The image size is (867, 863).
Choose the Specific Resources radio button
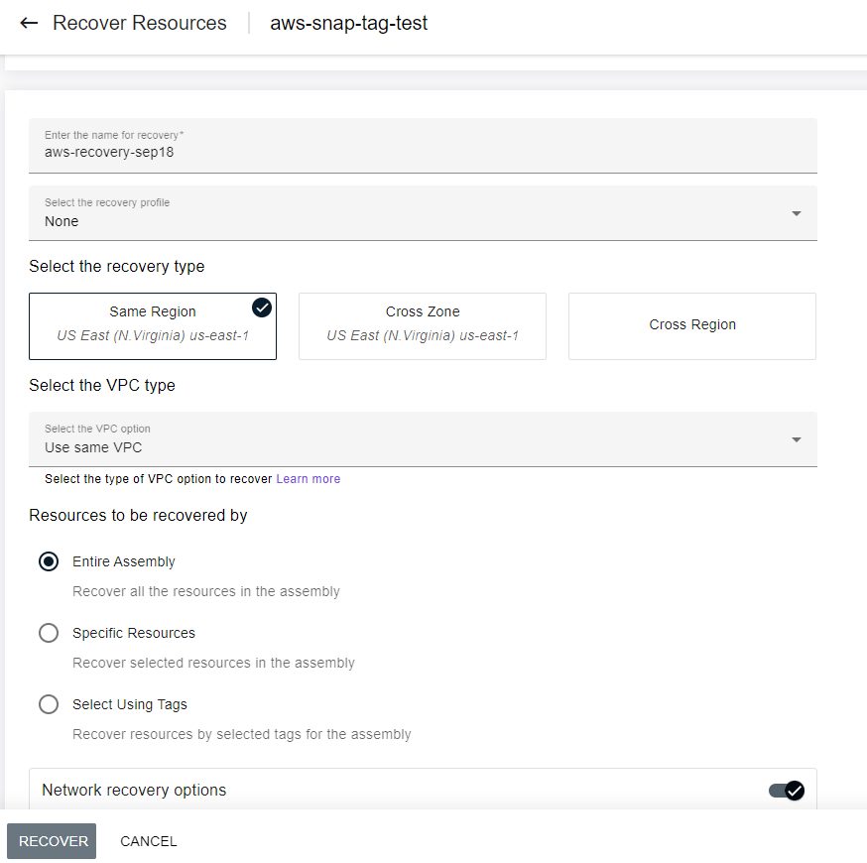click(x=49, y=633)
